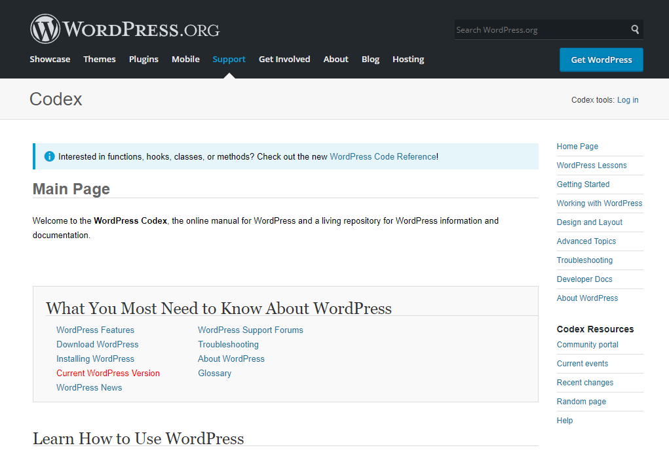Click 'Learn How to Use WordPress' heading
Image resolution: width=669 pixels, height=454 pixels.
138,438
